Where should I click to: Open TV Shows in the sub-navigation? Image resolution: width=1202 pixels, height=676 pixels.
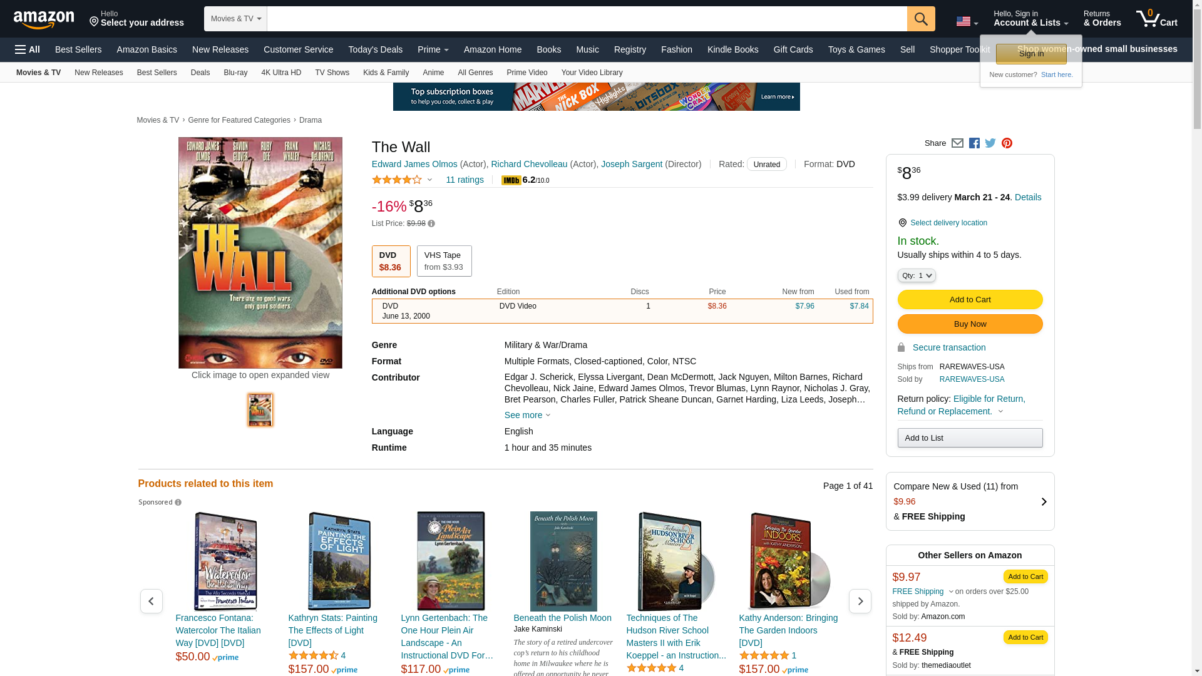point(332,73)
